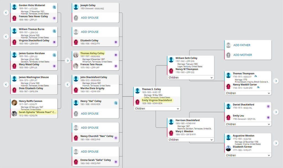
Task: Open Henry Rolffs Cannon portrait photo
Action: (14, 103)
